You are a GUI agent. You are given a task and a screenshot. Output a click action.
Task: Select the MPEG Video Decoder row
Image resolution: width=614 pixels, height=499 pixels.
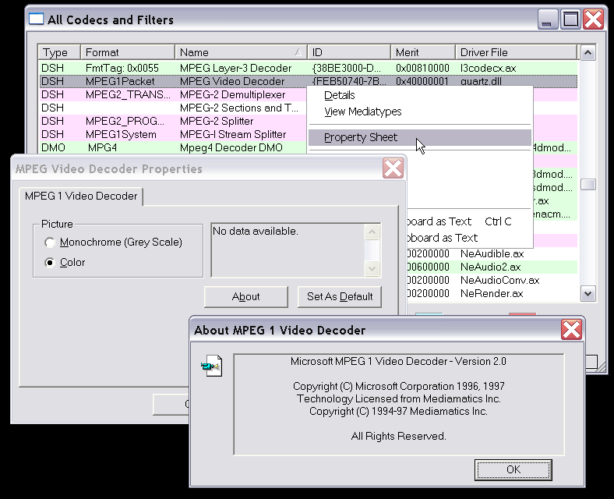click(x=309, y=81)
